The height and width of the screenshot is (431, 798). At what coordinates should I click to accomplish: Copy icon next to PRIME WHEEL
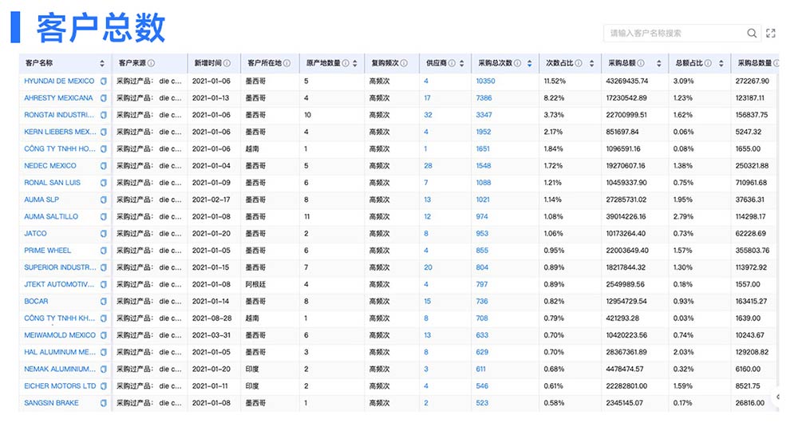(103, 251)
